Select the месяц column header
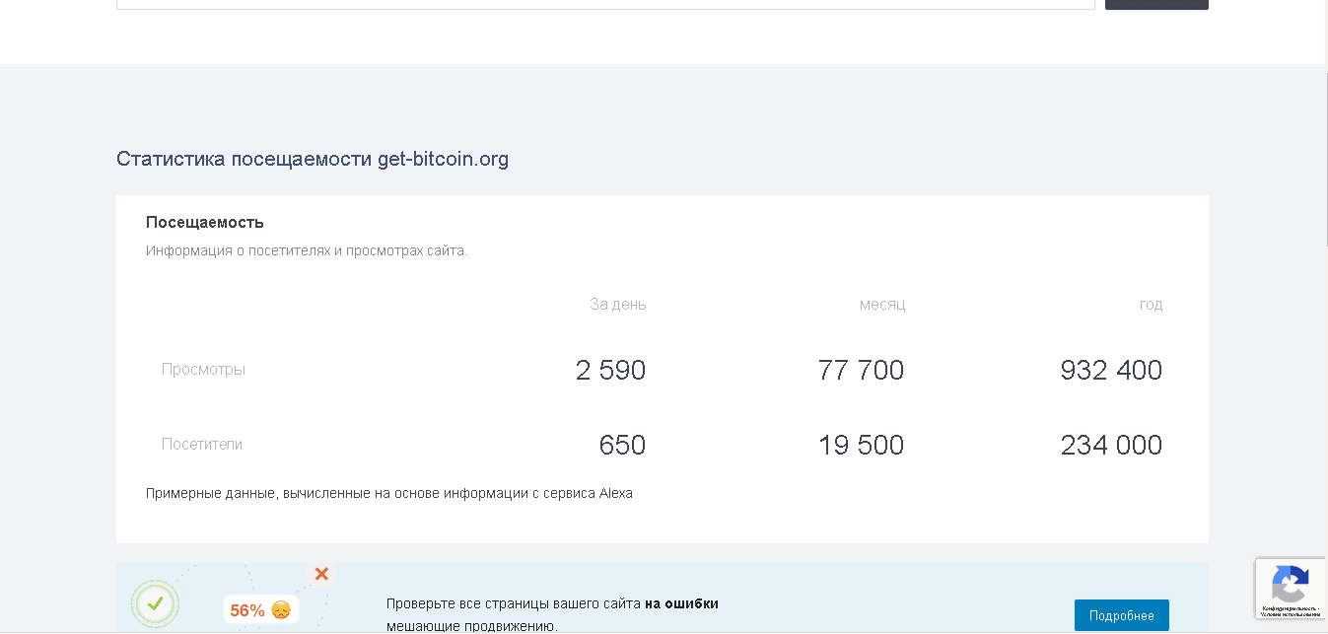 pos(881,305)
